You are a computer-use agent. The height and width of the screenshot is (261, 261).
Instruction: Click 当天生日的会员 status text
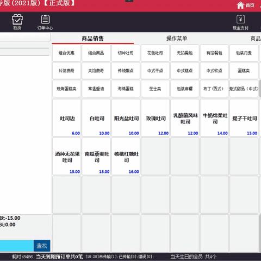(x=193, y=257)
